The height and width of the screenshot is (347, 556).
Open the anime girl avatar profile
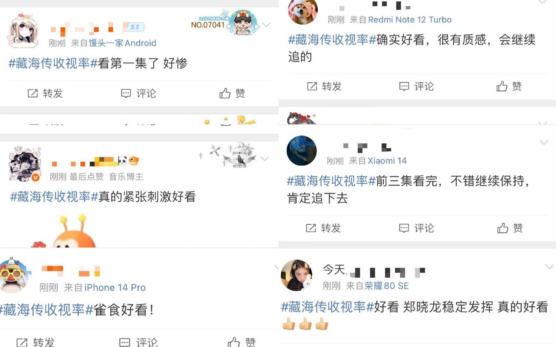click(x=23, y=31)
